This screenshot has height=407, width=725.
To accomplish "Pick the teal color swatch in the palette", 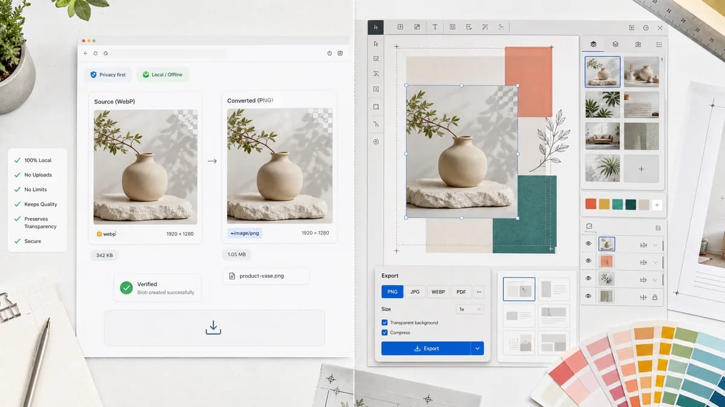I will click(x=617, y=204).
